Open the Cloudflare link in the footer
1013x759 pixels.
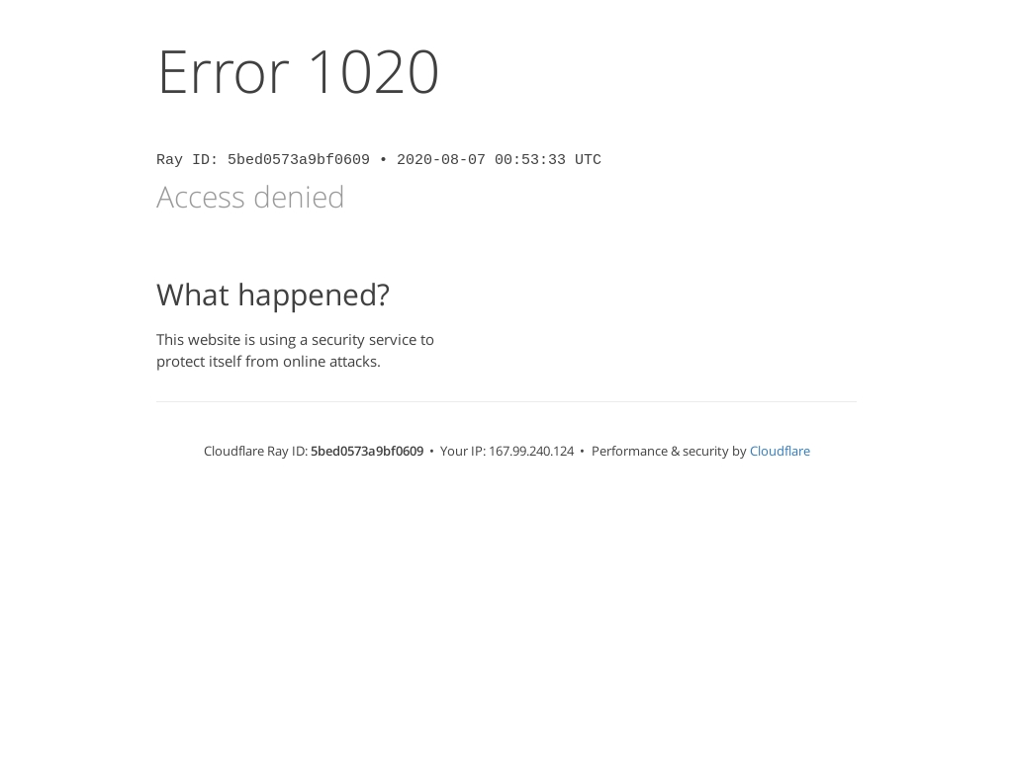780,451
